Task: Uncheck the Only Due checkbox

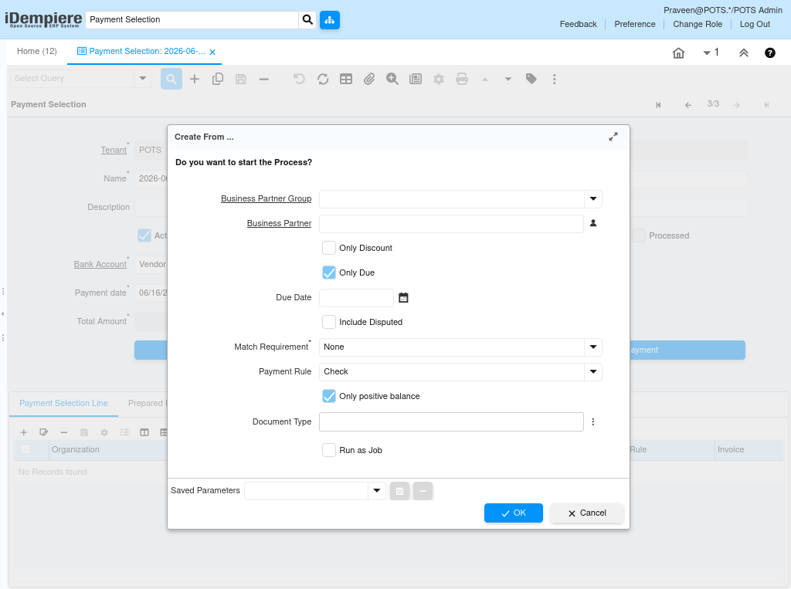Action: 329,272
